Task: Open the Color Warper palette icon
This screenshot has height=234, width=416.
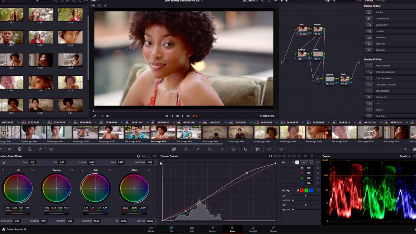Action: 186,149
